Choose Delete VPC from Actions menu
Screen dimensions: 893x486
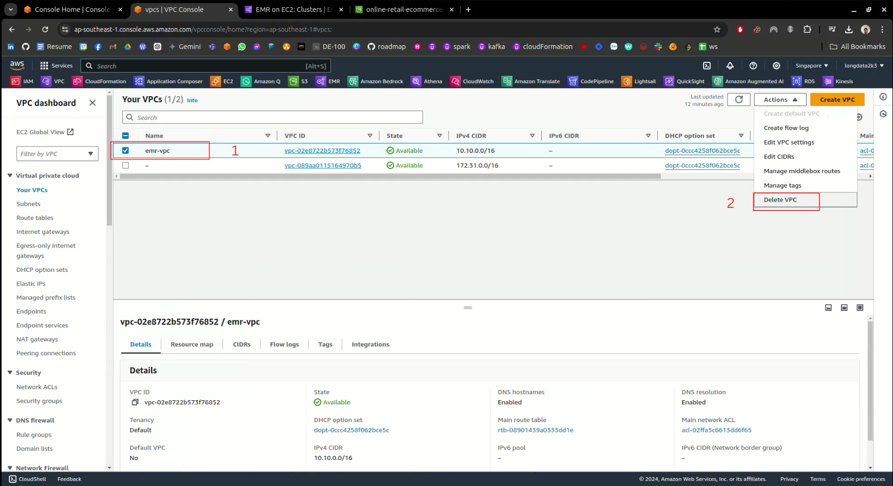[780, 200]
